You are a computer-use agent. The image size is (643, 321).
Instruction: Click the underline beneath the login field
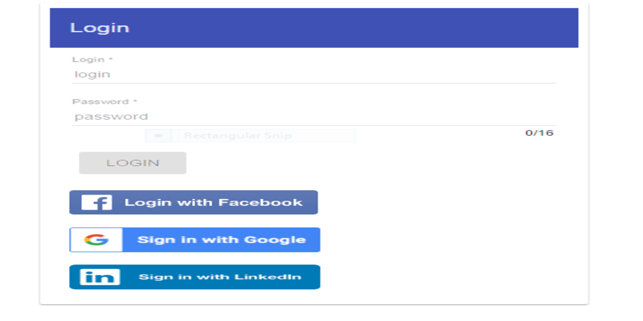click(314, 83)
